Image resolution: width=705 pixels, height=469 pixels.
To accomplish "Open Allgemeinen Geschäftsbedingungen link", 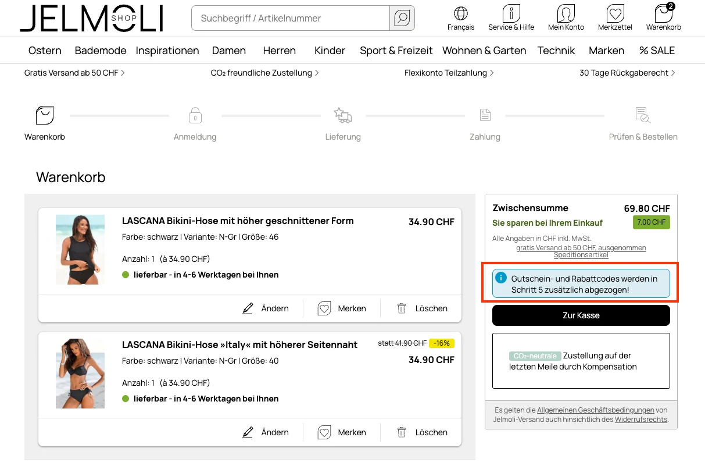I will click(595, 410).
